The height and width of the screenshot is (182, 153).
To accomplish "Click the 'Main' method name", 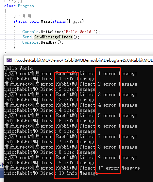I will click(x=45, y=21).
